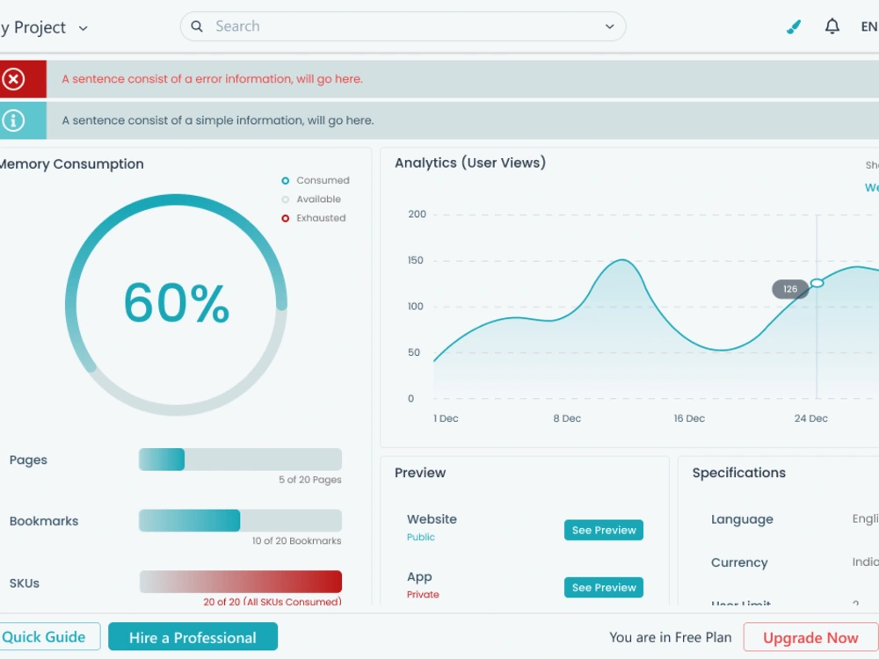
Task: Click the '16 Dec' axis label
Action: coord(689,418)
